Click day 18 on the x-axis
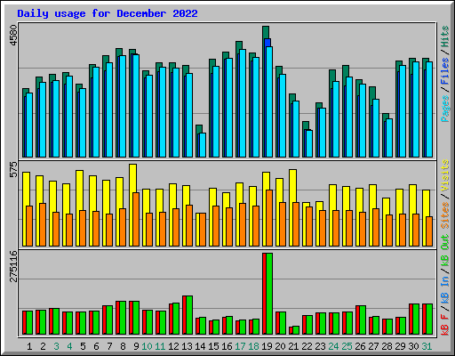 click(253, 346)
